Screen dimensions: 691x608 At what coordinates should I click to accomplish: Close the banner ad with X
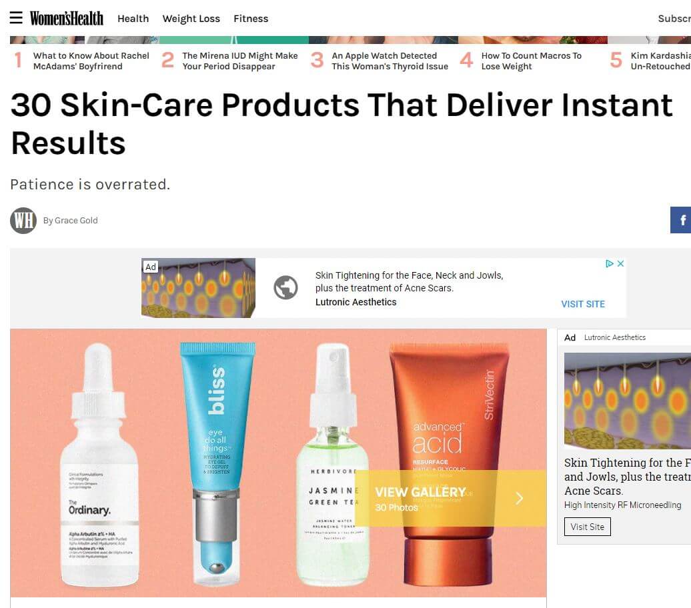pos(620,263)
